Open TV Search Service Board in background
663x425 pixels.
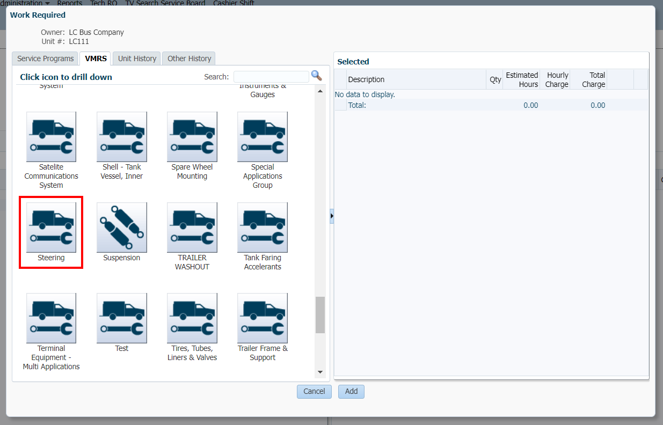pyautogui.click(x=165, y=3)
